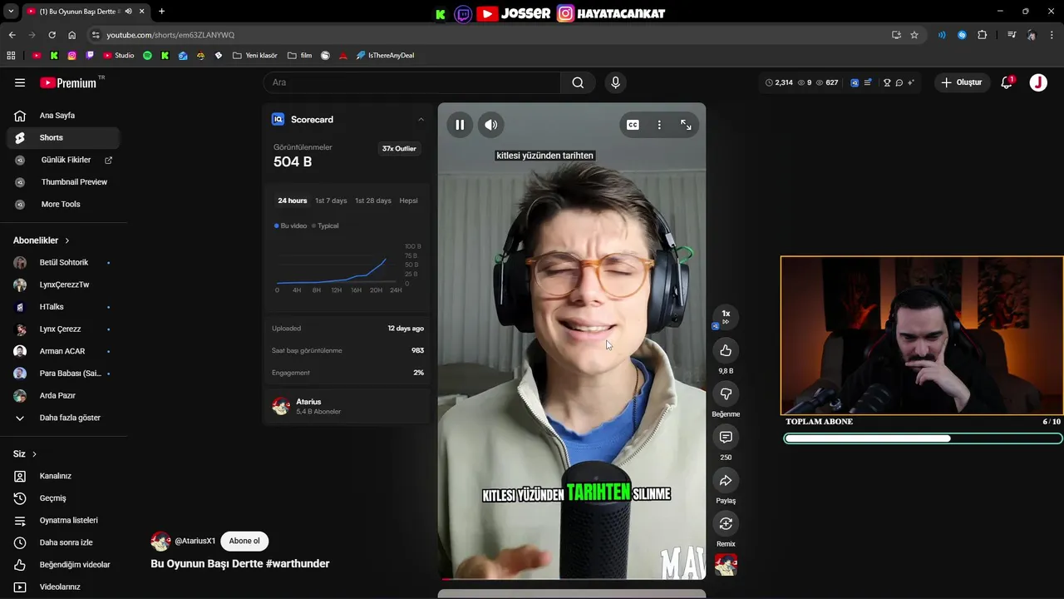This screenshot has height=599, width=1064.
Task: Open the film bookmark folder
Action: (x=299, y=56)
